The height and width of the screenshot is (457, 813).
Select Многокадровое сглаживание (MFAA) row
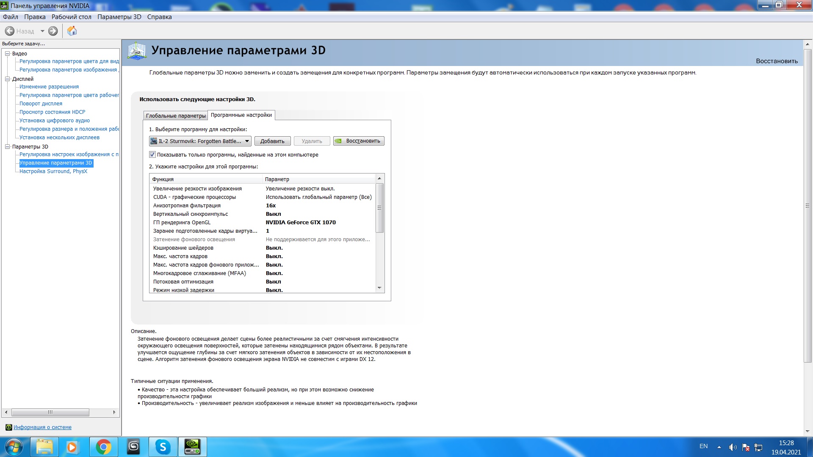pos(262,273)
